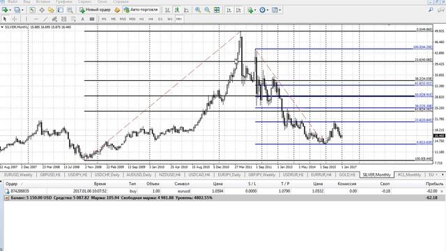The image size is (446, 251).
Task: Open the MetaEditor yellow diamond icon
Action: [117, 10]
